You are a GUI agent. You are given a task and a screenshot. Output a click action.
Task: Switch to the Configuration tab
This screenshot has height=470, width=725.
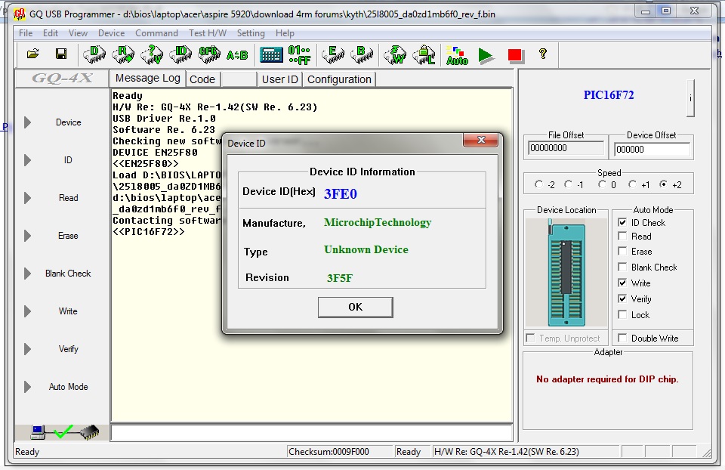click(x=339, y=79)
